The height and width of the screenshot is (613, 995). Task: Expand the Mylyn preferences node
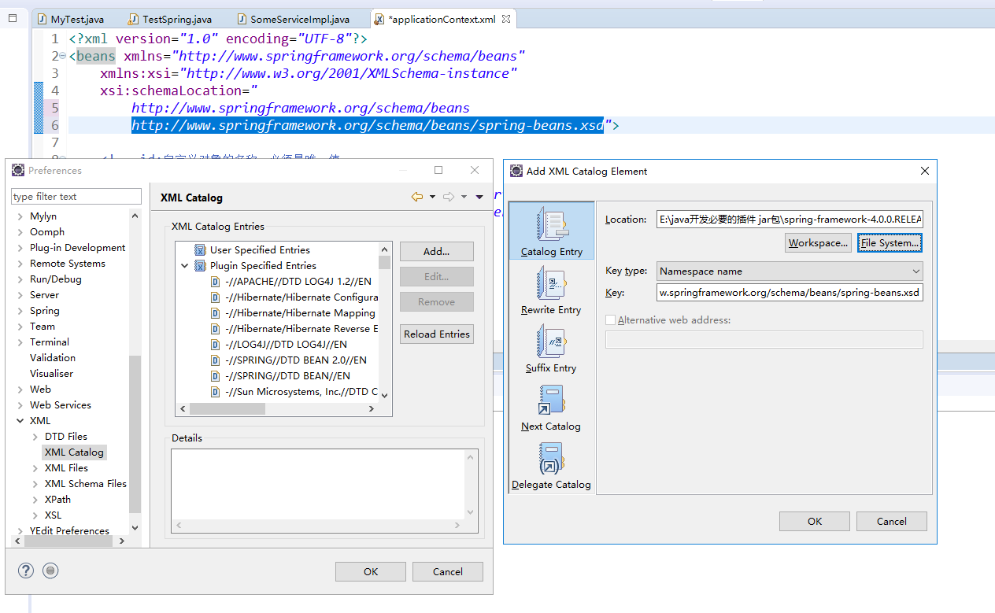(x=20, y=216)
